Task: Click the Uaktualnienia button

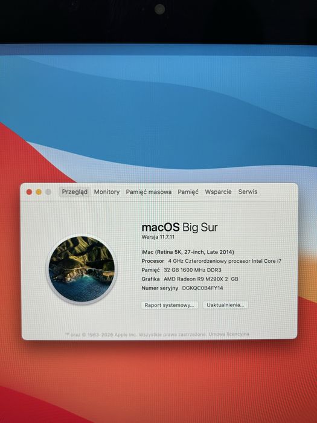Action: pyautogui.click(x=225, y=305)
